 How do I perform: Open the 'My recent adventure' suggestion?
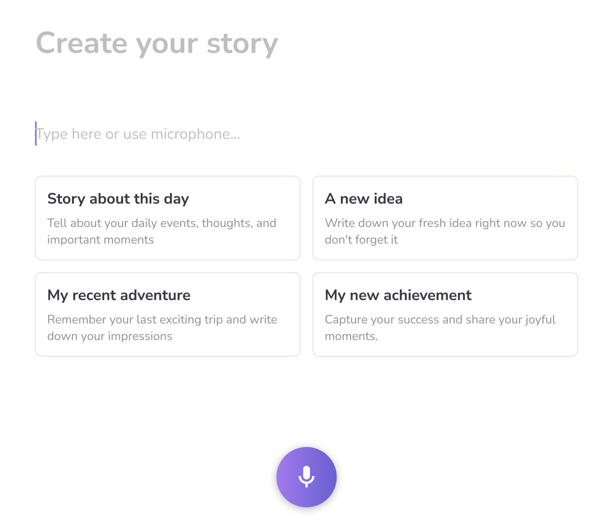[168, 314]
